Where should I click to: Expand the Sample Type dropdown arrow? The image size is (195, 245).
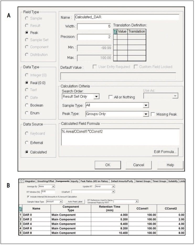(146, 105)
